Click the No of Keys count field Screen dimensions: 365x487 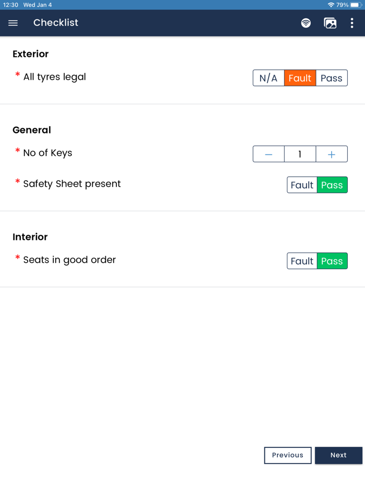pos(300,154)
